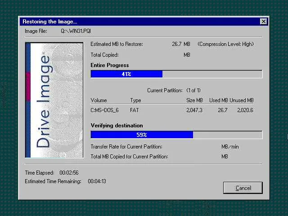288x216 pixels.
Task: Click the Transfer Rate for Current Partition label
Action: (x=126, y=147)
